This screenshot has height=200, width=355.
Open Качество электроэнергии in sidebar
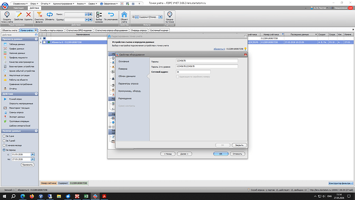click(21, 62)
